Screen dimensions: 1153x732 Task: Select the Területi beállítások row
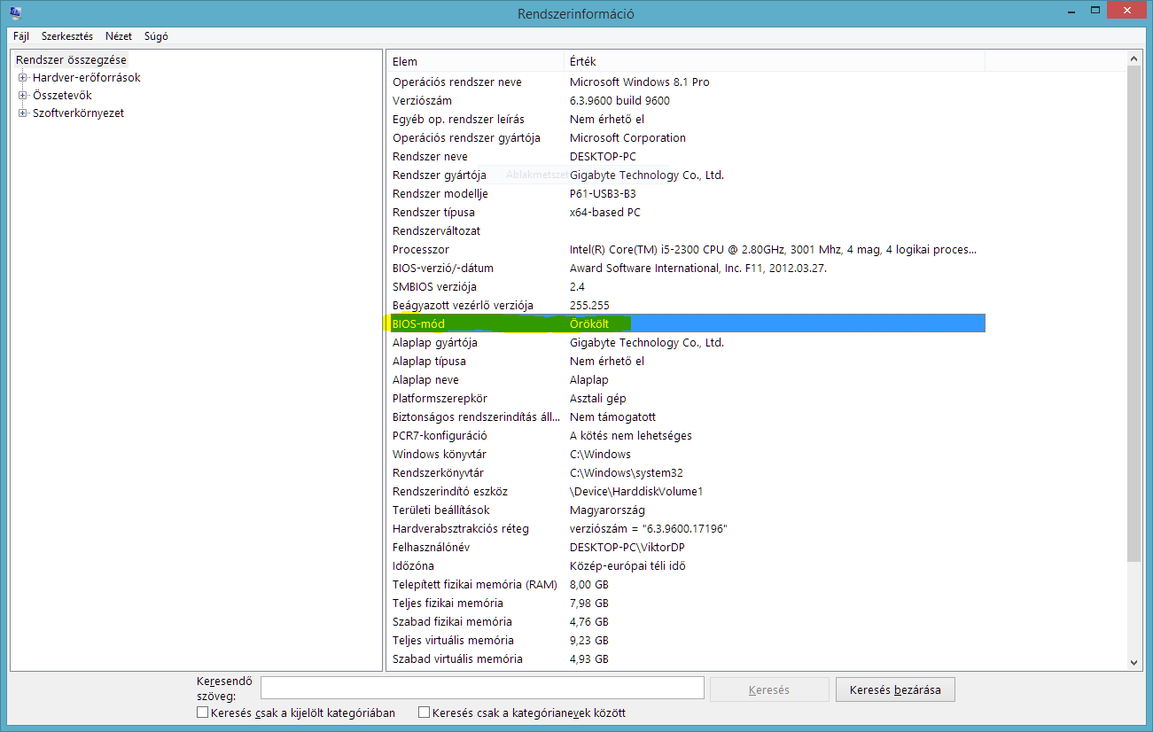pos(686,510)
